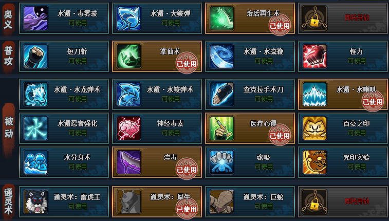The height and width of the screenshot is (221, 389).
Task: Equip the 咒印实验 skill card
Action: click(x=343, y=162)
